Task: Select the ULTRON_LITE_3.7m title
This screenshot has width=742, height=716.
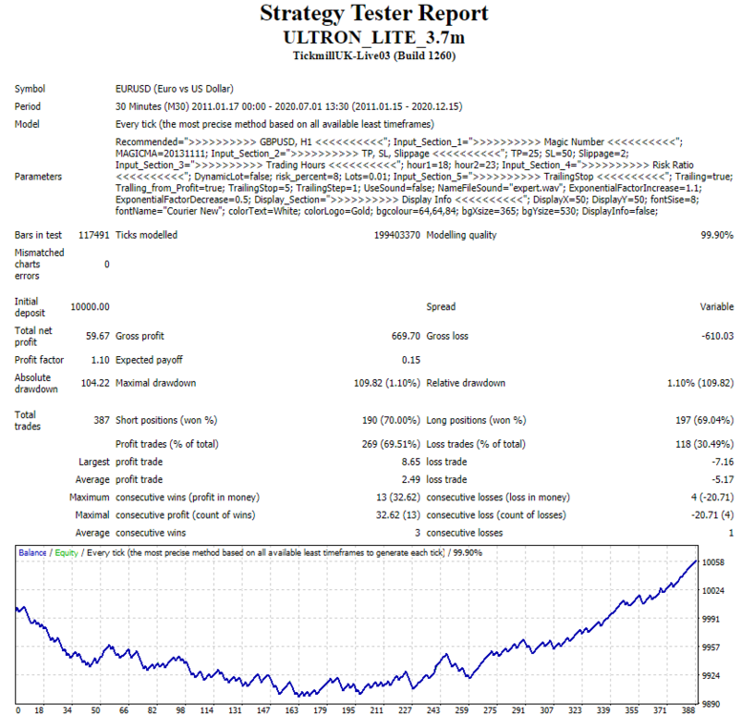Action: coord(373,37)
